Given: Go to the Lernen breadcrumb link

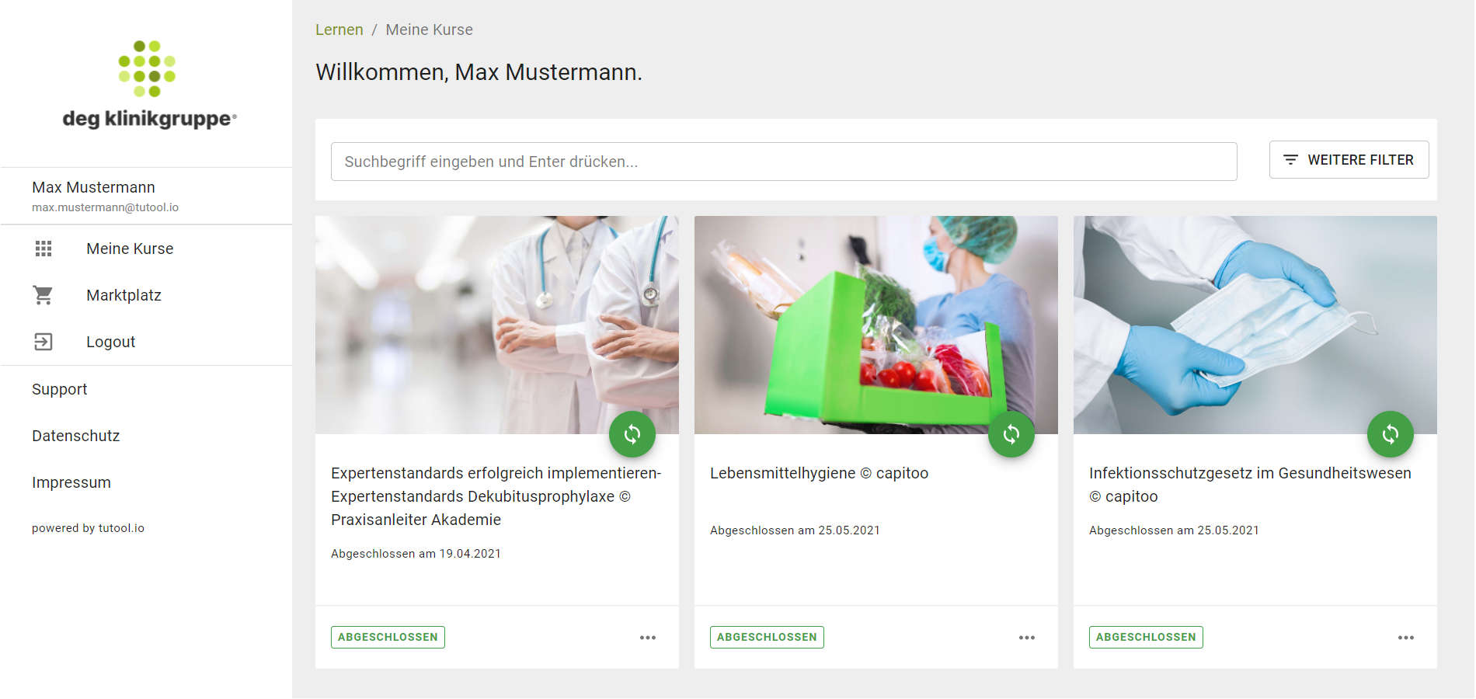Looking at the screenshot, I should (339, 30).
